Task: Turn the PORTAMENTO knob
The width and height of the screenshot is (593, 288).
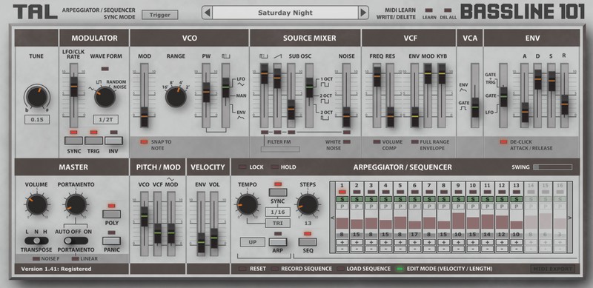Action: point(76,204)
